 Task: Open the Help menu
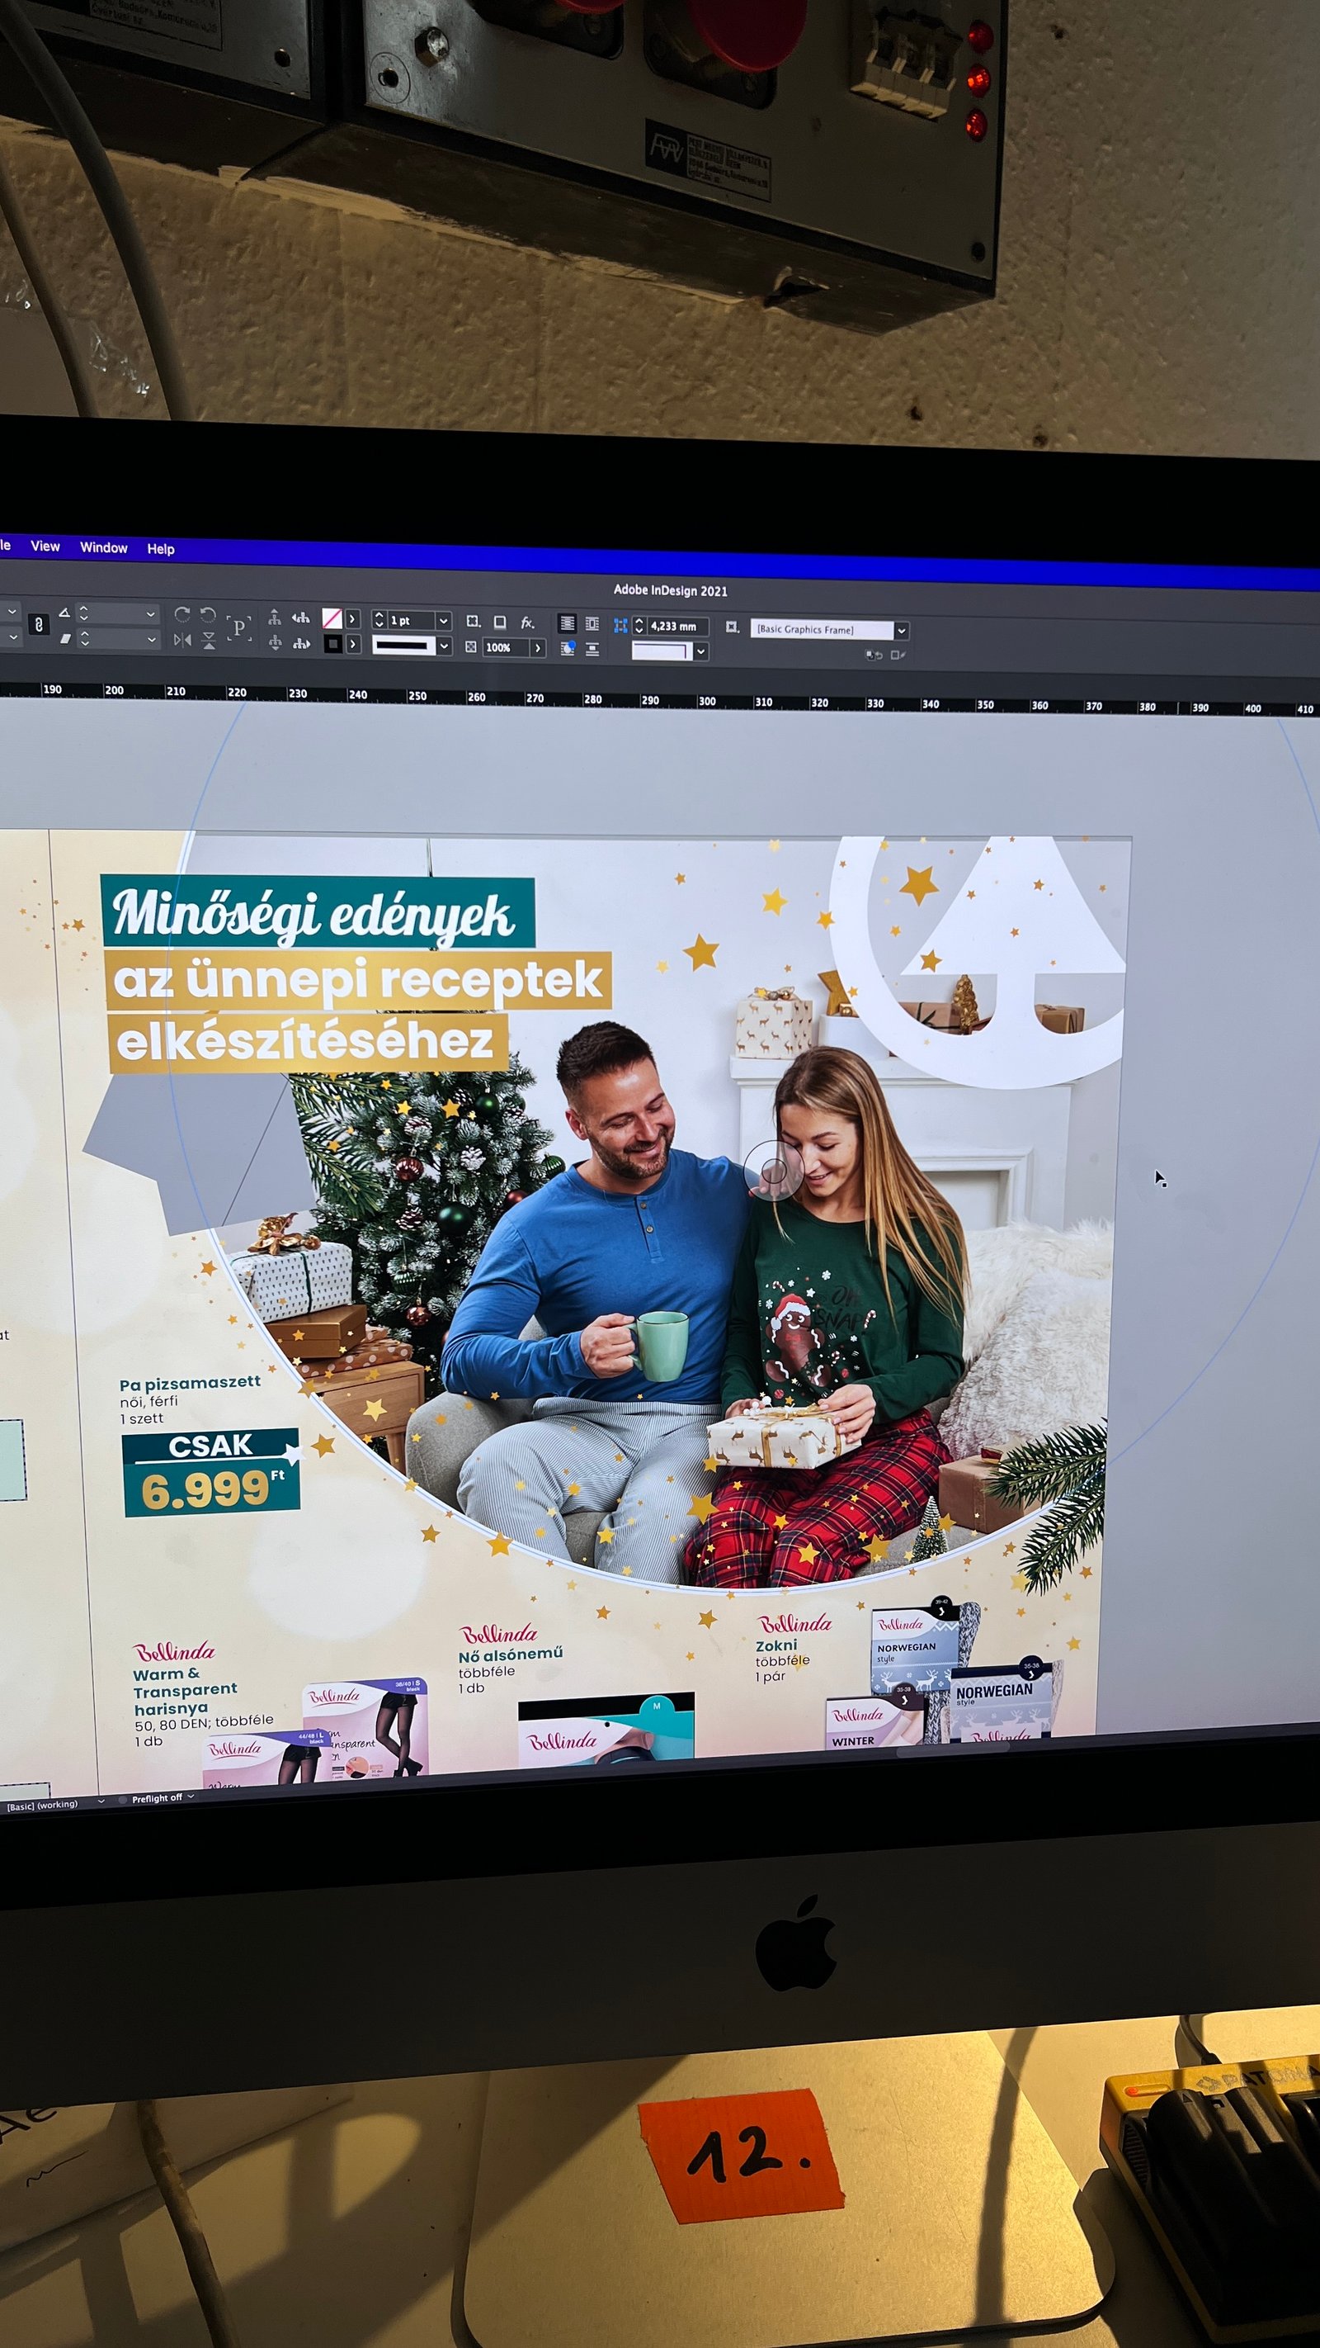tap(160, 549)
